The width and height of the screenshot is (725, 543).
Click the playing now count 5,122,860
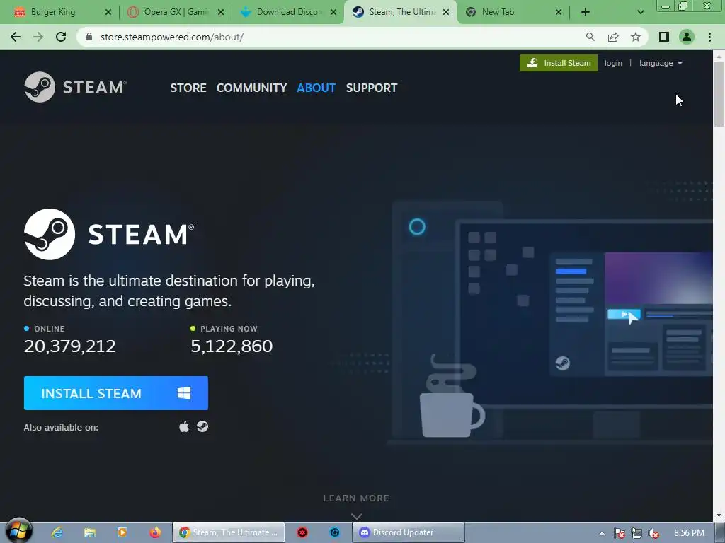coord(232,346)
